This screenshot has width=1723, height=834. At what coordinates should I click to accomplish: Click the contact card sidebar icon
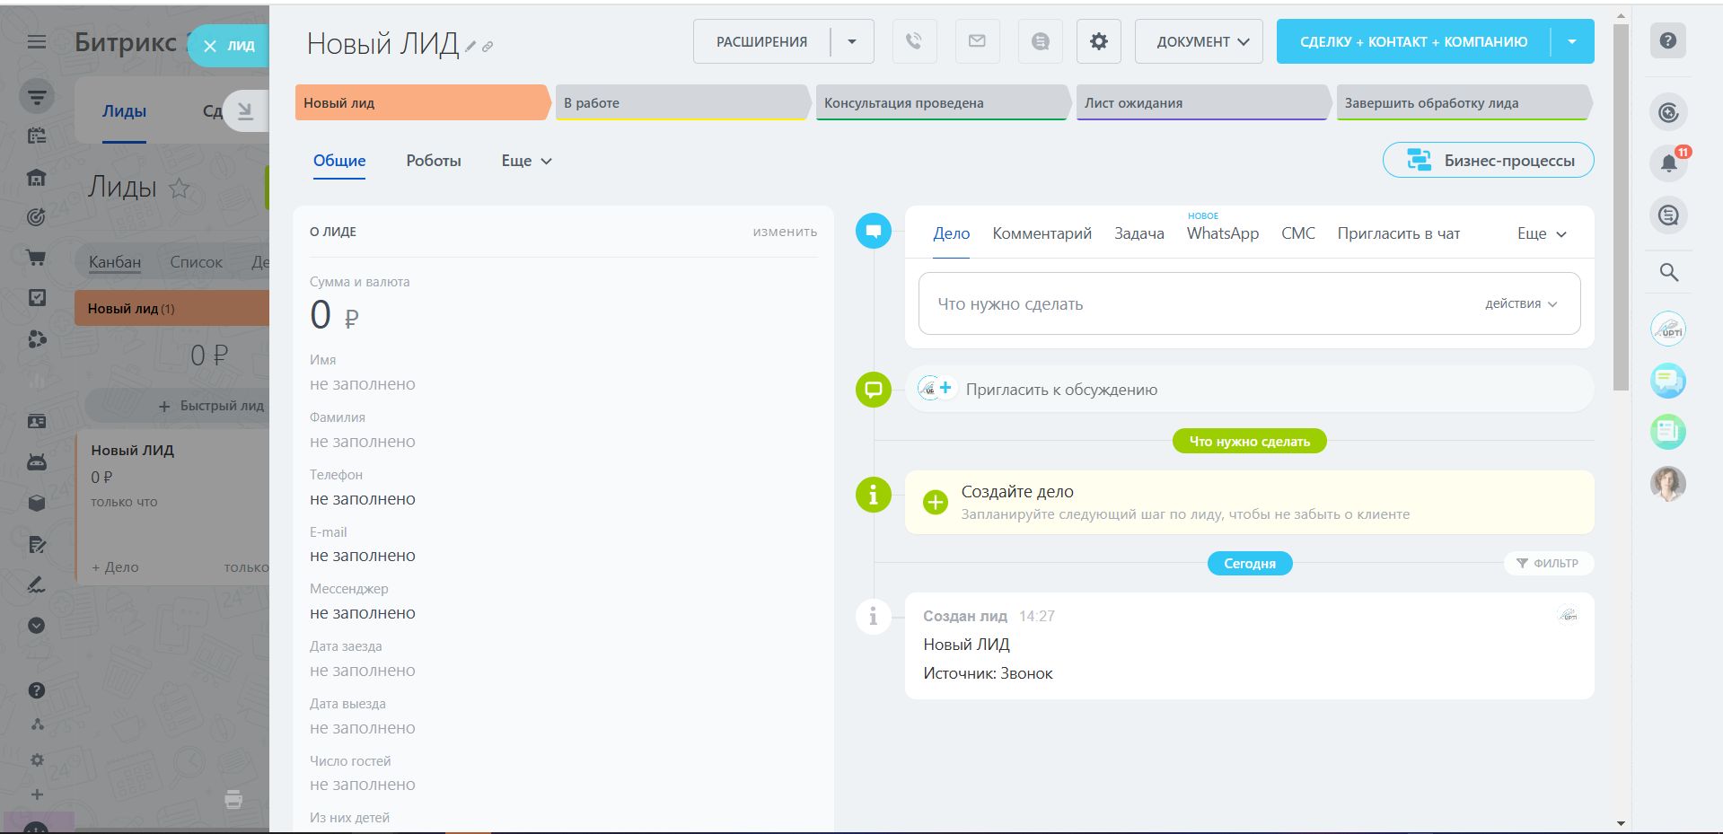37,421
